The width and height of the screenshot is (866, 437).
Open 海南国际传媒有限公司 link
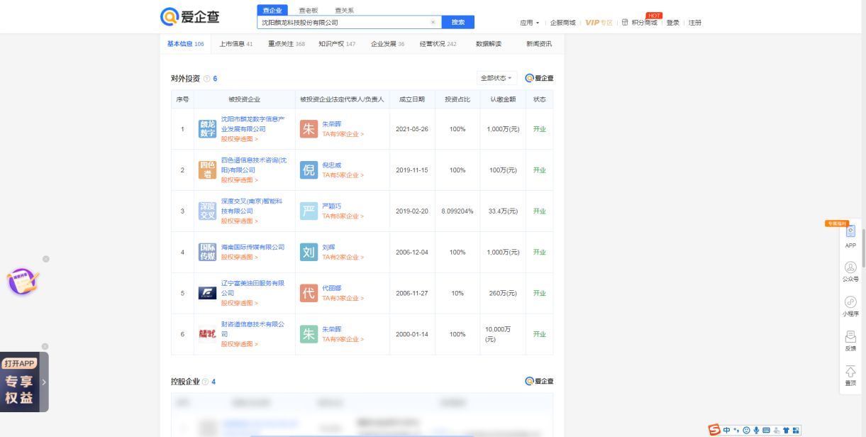tap(252, 247)
